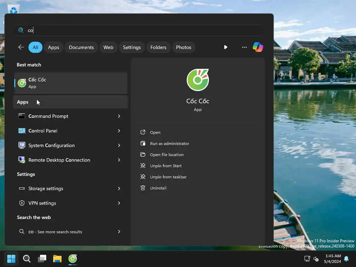Viewport: 356px width, 267px height.
Task: Expand the web search result chevron
Action: (x=119, y=232)
